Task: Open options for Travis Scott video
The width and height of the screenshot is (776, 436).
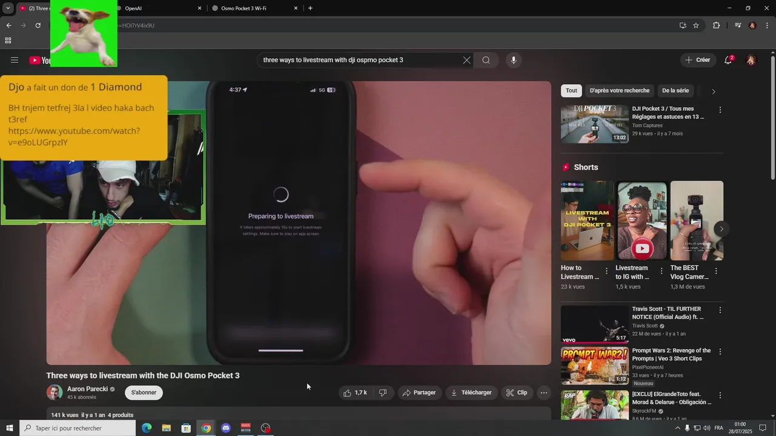Action: (720, 310)
